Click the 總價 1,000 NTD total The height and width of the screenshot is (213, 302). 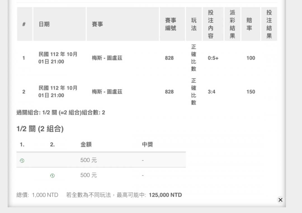pos(37,195)
